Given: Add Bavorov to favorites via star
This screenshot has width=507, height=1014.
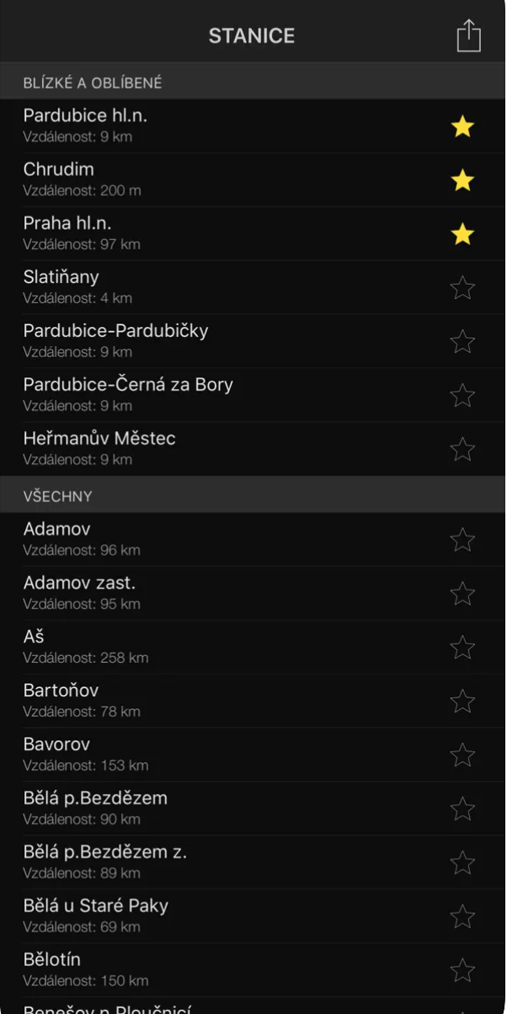Looking at the screenshot, I should coord(462,755).
